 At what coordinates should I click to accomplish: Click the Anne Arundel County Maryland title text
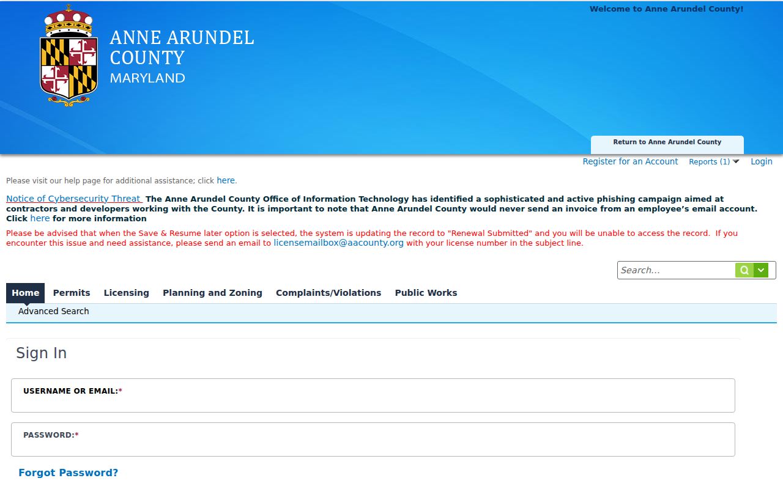click(x=182, y=57)
